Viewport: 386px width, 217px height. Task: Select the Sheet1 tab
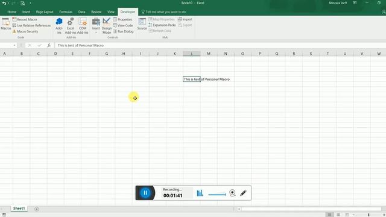coord(19,209)
